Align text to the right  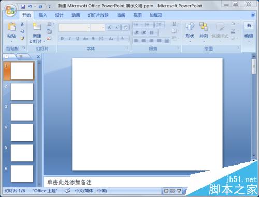[151, 41]
